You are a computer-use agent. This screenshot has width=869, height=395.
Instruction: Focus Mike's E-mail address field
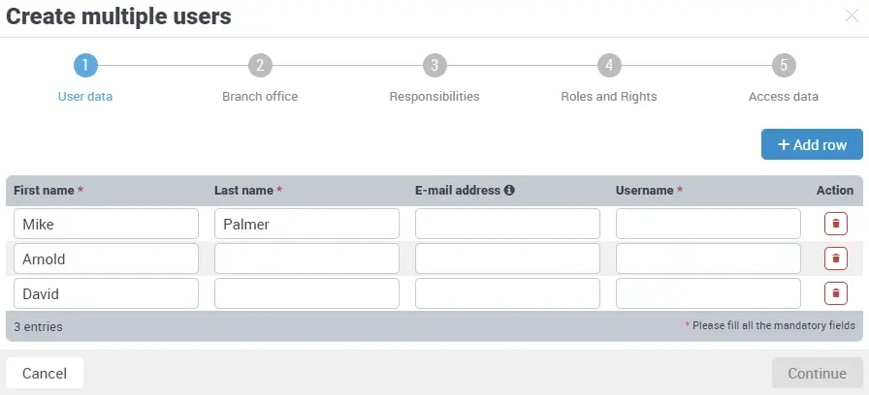pyautogui.click(x=507, y=224)
